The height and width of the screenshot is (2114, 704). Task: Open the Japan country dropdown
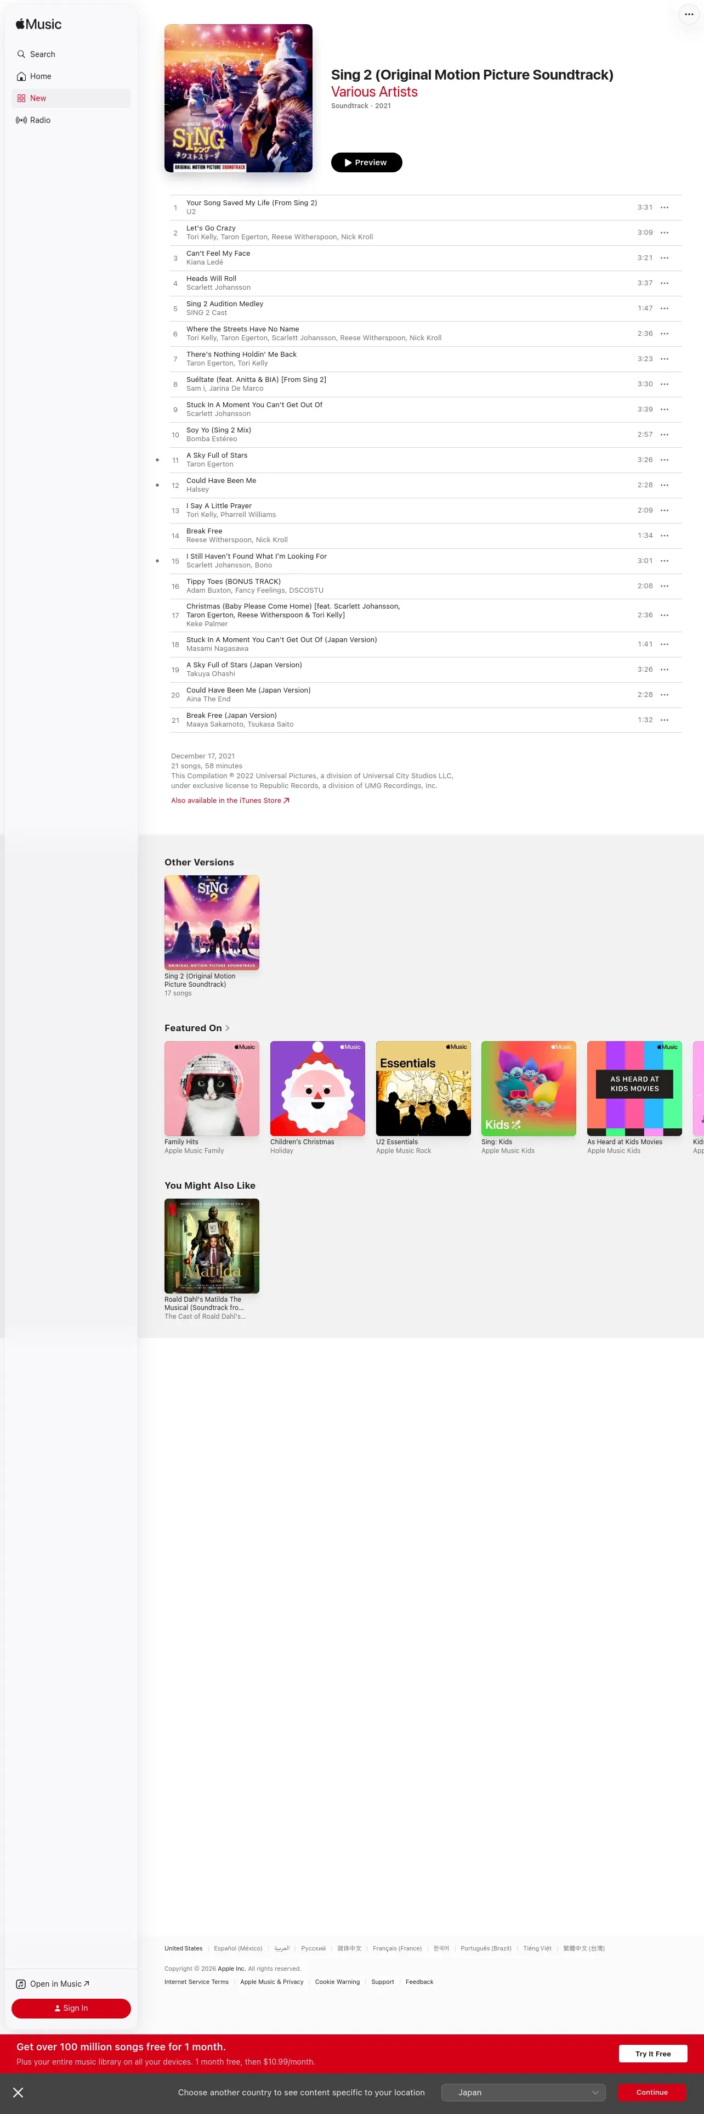[523, 2093]
